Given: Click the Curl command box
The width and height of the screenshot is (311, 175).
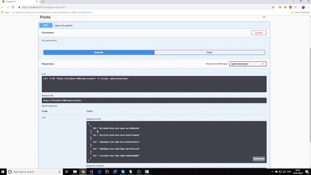Looking at the screenshot, I should [154, 84].
